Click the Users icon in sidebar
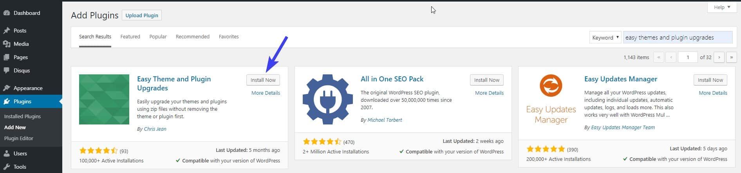The width and height of the screenshot is (741, 173). [6, 153]
